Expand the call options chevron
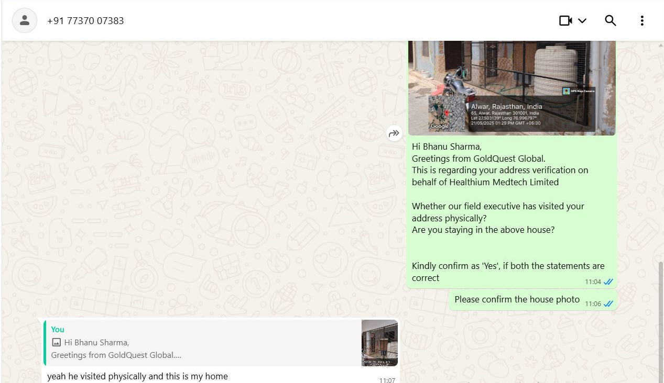The image size is (664, 383). [x=582, y=21]
